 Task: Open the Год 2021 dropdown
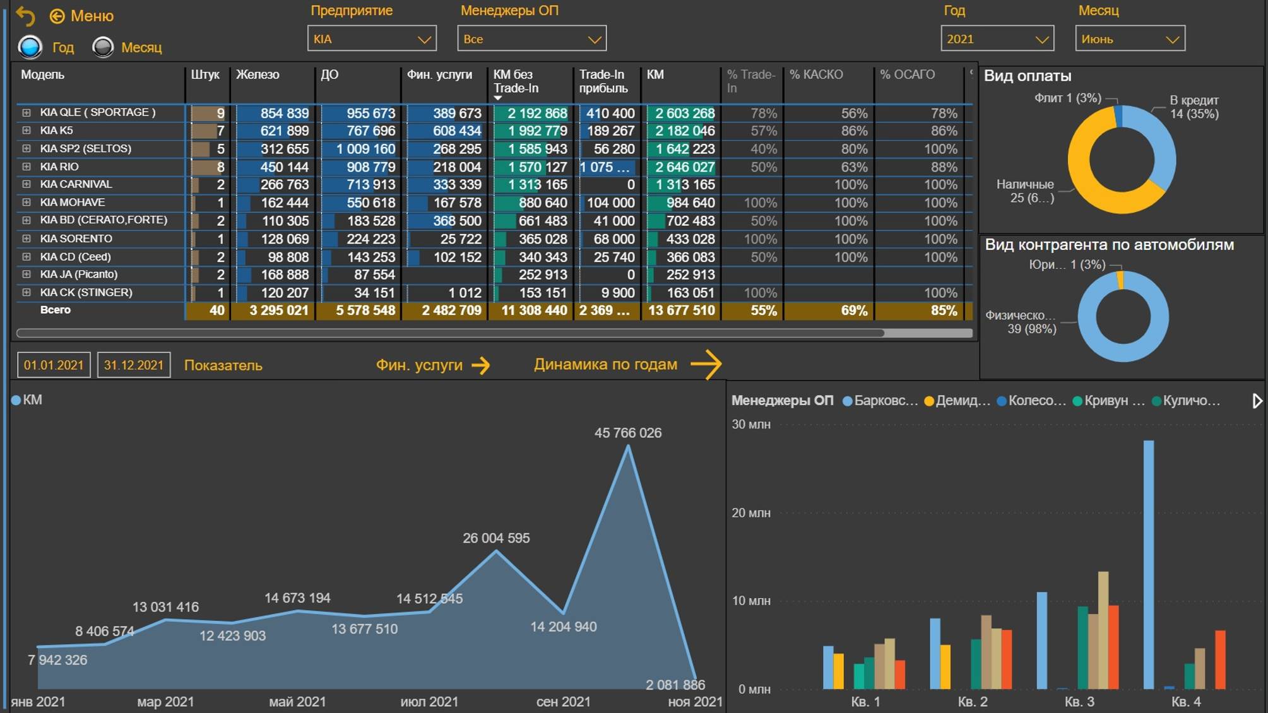point(997,39)
